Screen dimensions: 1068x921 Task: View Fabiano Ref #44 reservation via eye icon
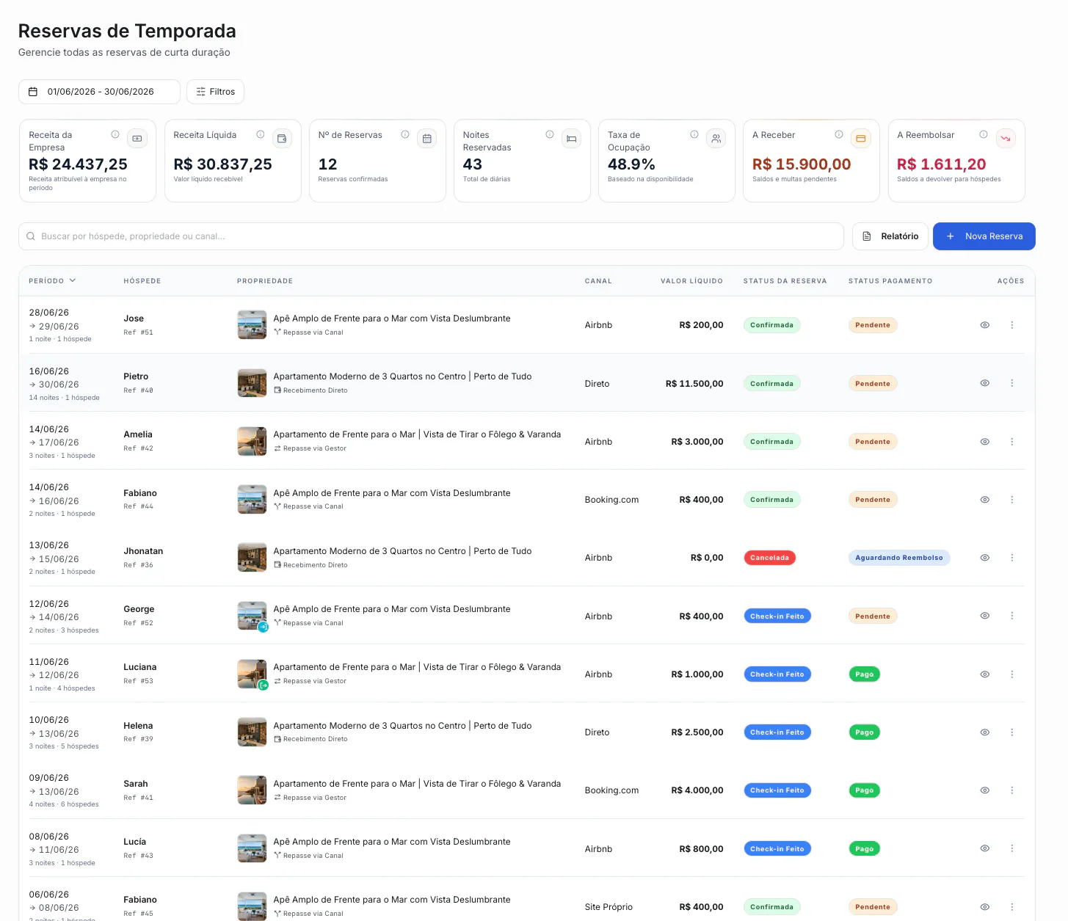(x=985, y=500)
